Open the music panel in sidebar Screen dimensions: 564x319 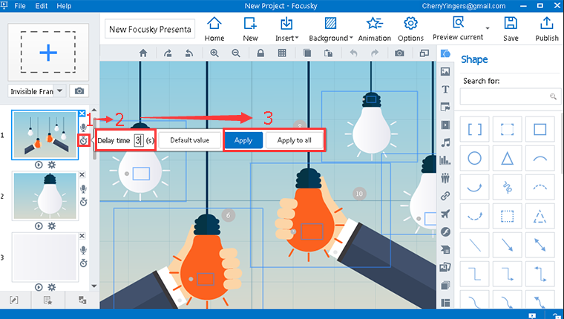pyautogui.click(x=445, y=142)
